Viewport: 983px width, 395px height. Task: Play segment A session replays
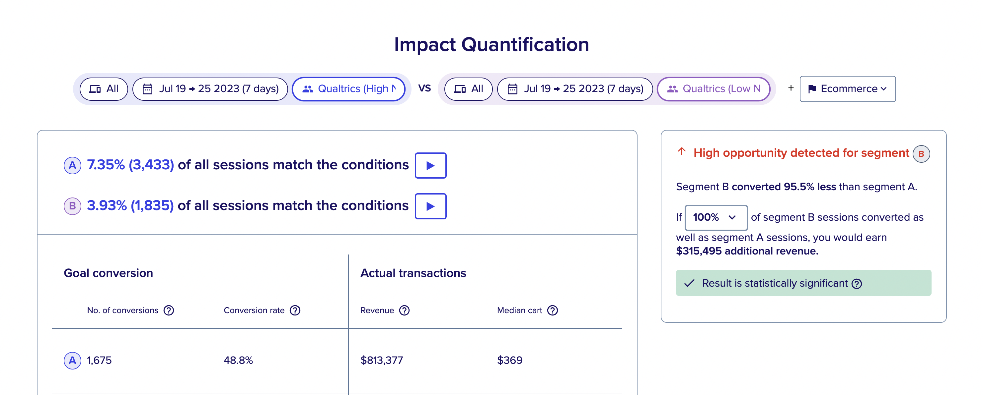coord(430,165)
